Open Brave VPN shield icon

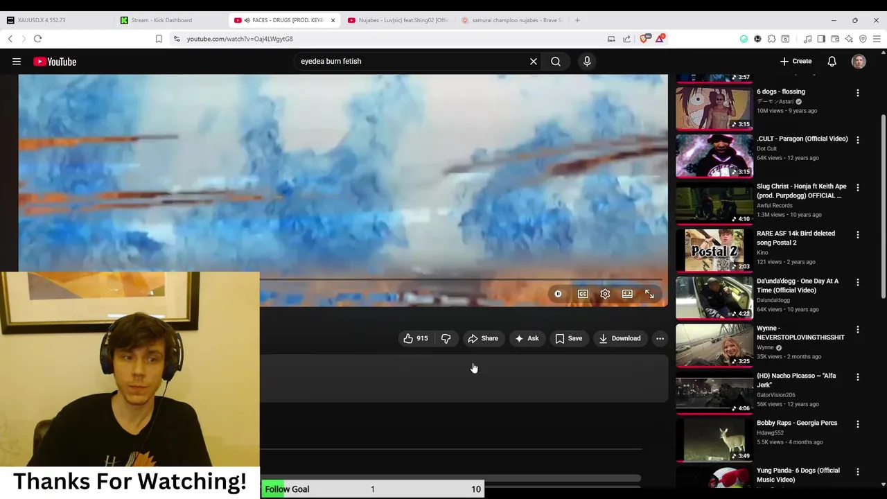point(863,39)
